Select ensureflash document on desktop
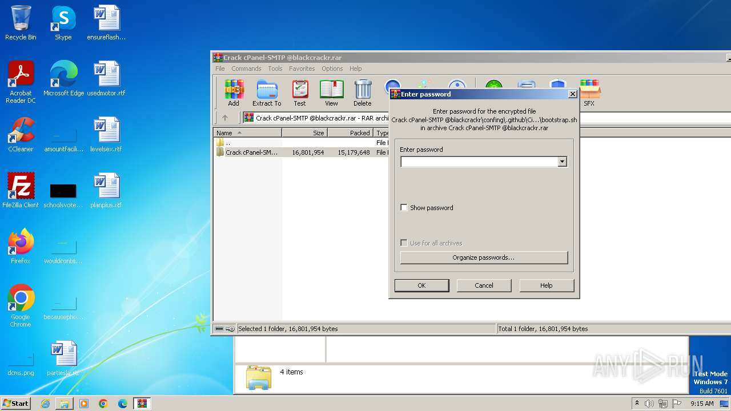This screenshot has height=411, width=731. pyautogui.click(x=106, y=23)
